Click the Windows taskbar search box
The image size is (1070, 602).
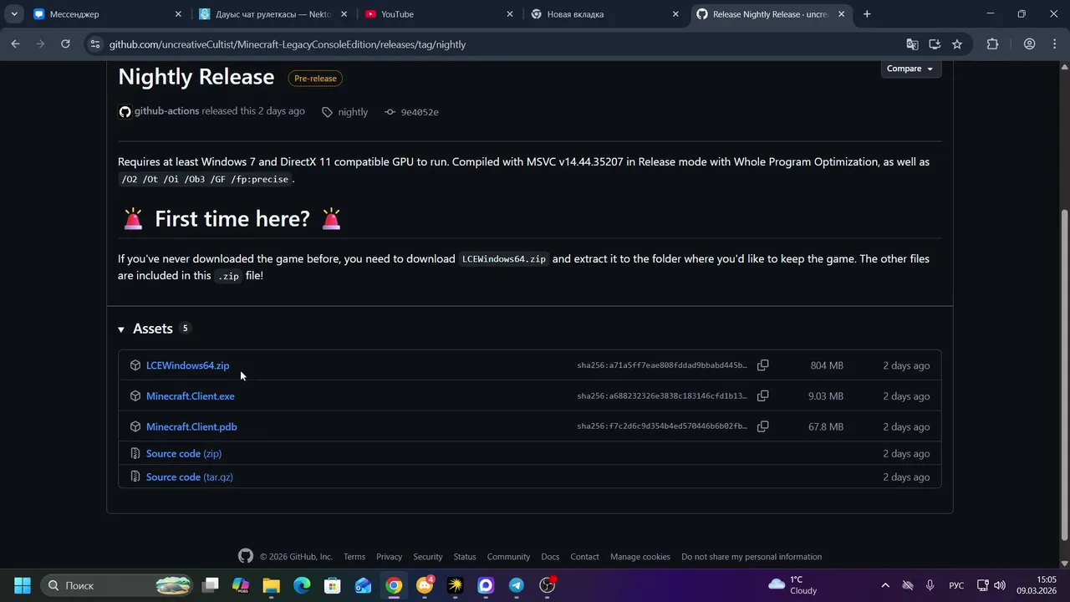116,585
